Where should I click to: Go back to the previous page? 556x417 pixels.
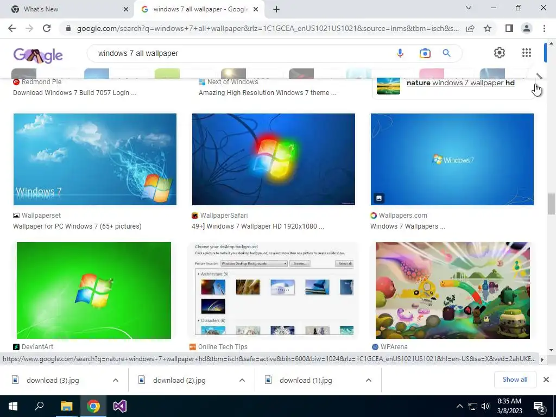(12, 28)
